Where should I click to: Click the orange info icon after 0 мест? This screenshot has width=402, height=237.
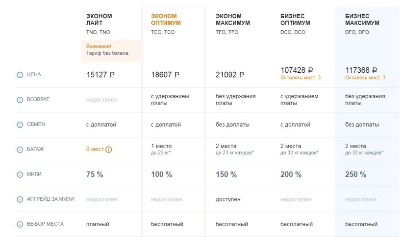[x=109, y=150]
